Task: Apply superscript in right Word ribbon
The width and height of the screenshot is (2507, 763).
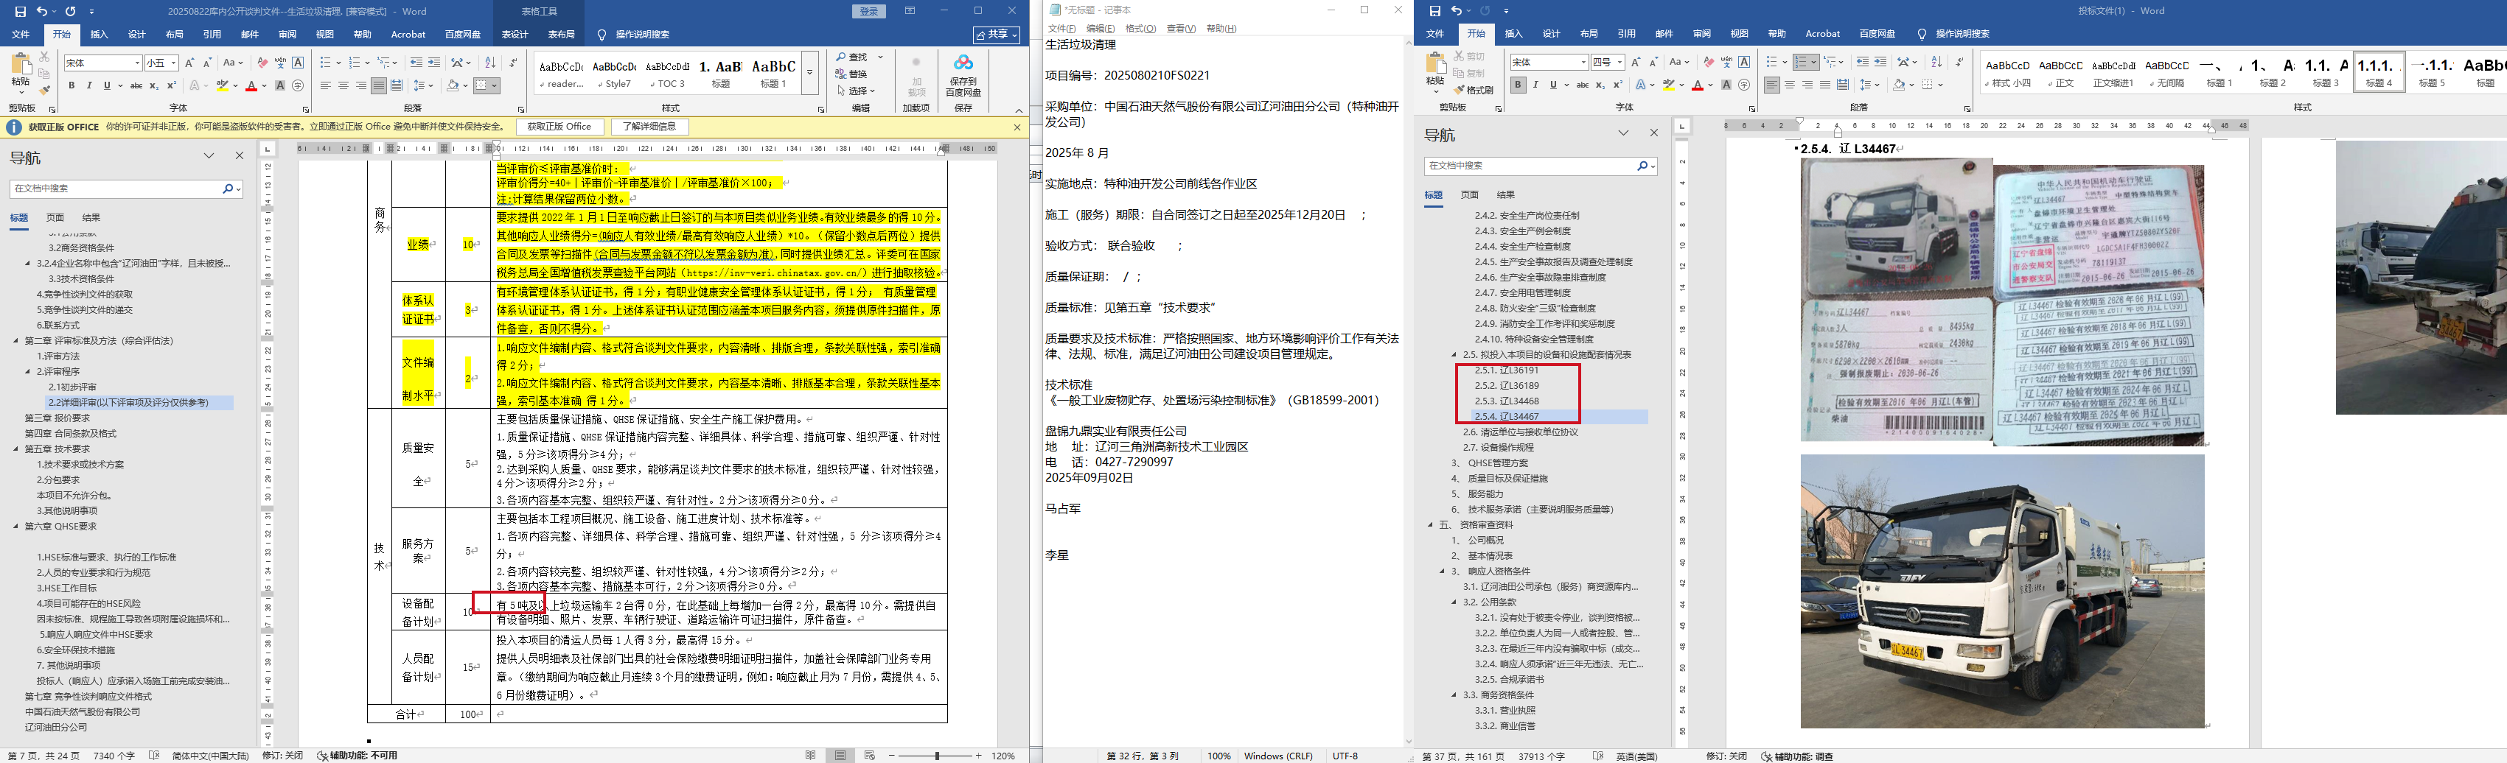Action: 1619,85
